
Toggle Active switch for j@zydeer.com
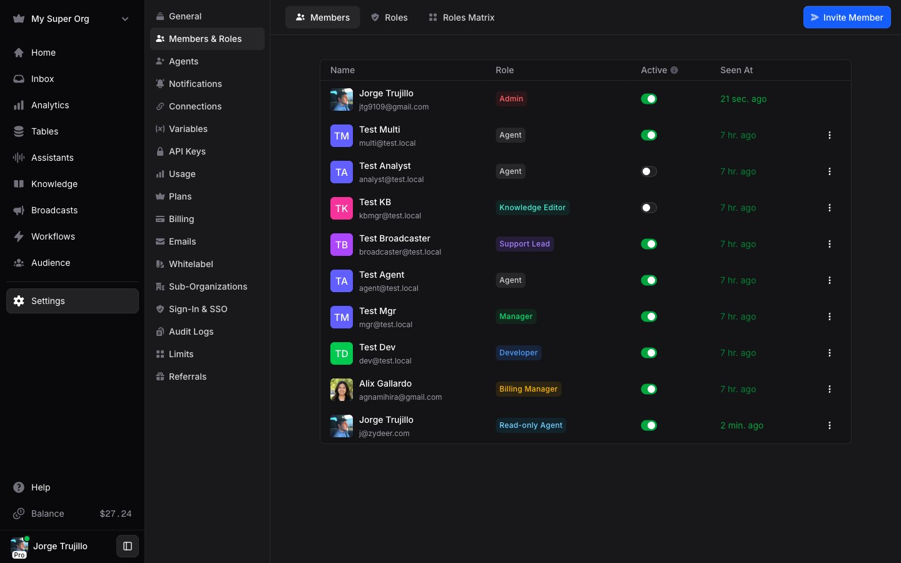(649, 425)
